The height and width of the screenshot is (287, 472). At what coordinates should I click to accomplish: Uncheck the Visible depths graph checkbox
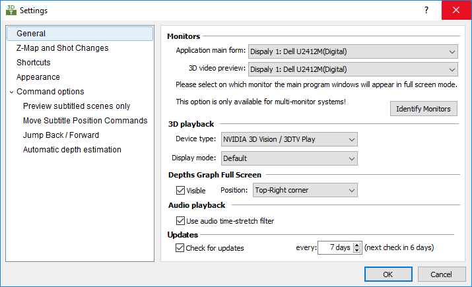180,191
